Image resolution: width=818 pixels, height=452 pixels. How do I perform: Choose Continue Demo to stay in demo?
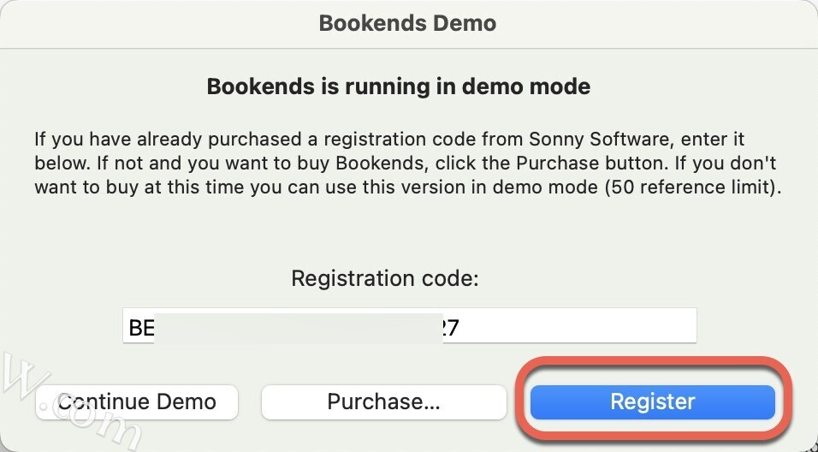coord(137,401)
